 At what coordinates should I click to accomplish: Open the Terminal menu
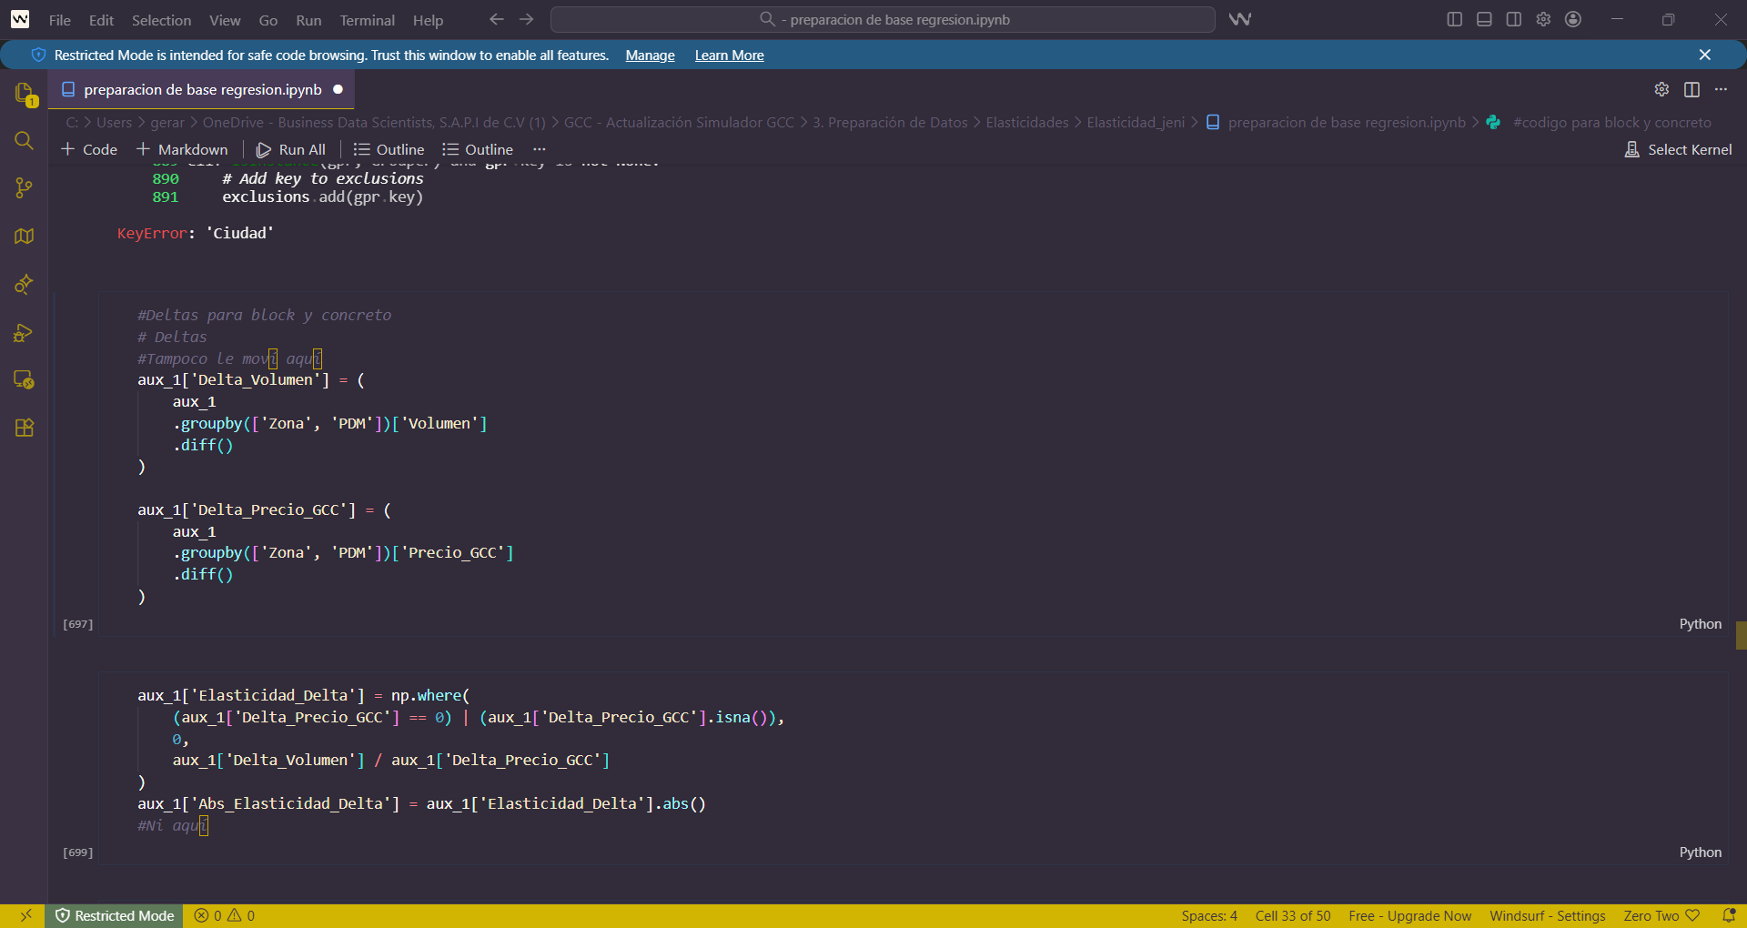click(367, 20)
